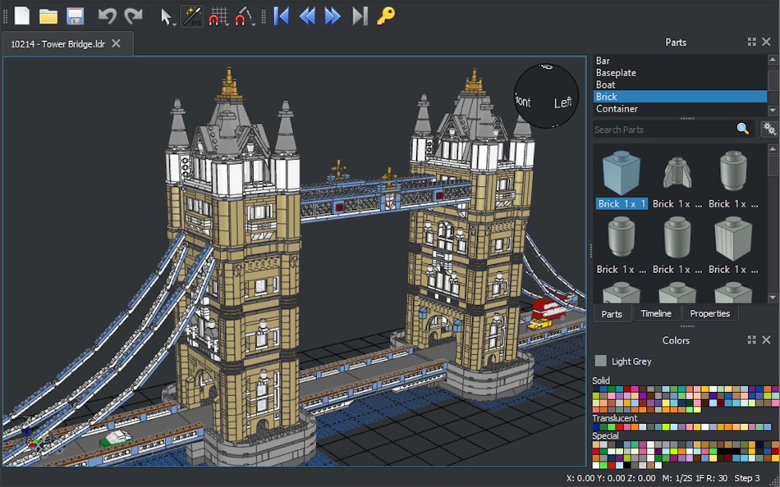Image resolution: width=780 pixels, height=487 pixels.
Task: Jump to the last building step
Action: [x=360, y=16]
